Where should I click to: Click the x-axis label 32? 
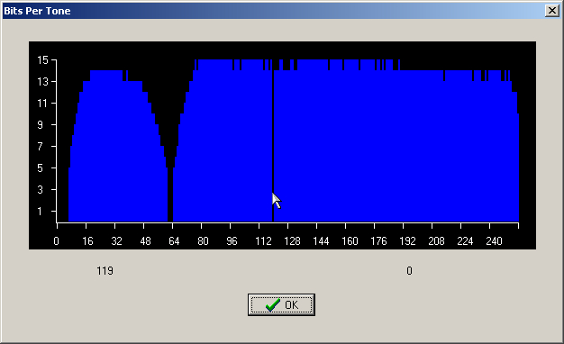116,241
